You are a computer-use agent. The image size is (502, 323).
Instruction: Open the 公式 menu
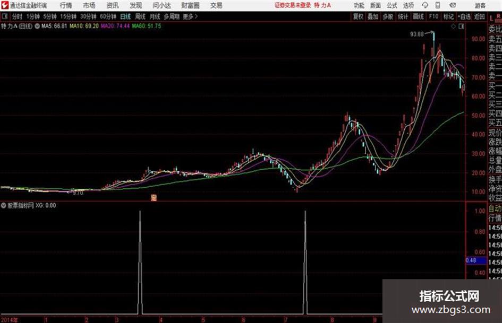coord(392,5)
